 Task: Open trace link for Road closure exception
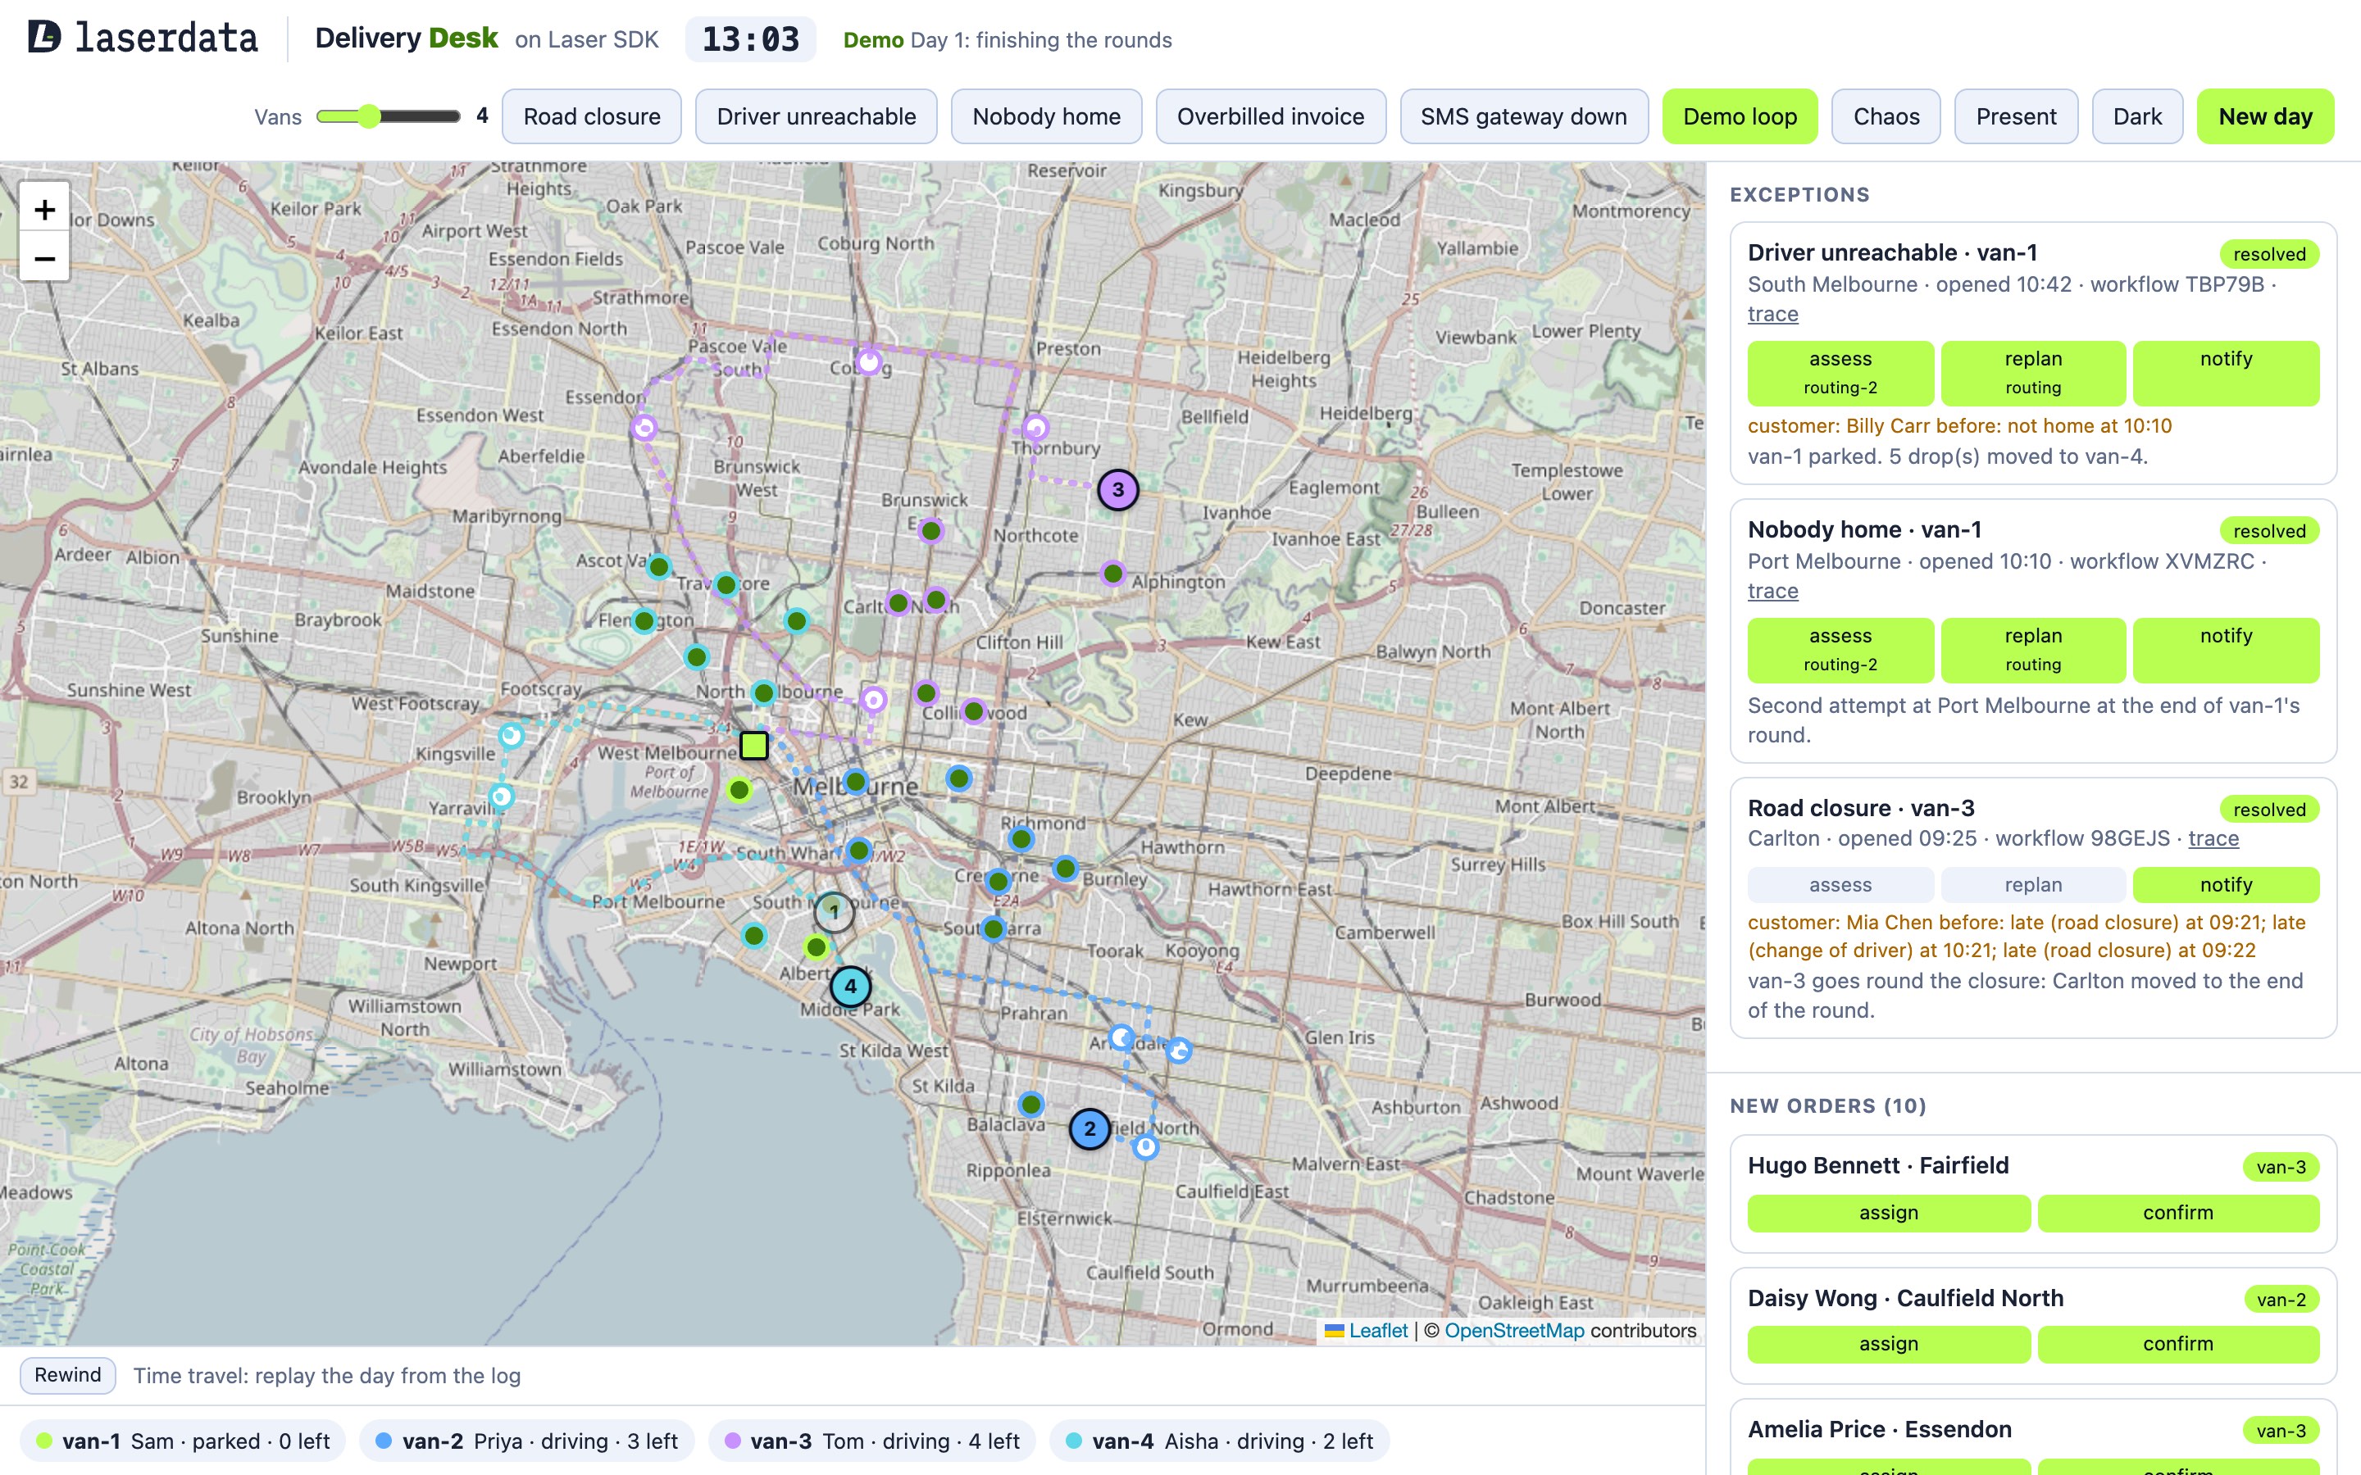(x=2213, y=838)
